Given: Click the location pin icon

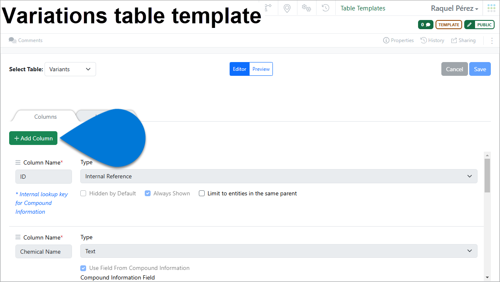Looking at the screenshot, I should click(x=287, y=8).
